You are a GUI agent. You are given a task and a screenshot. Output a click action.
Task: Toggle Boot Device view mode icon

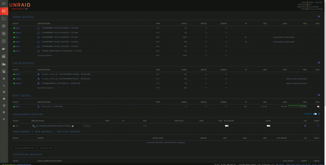pos(319,95)
